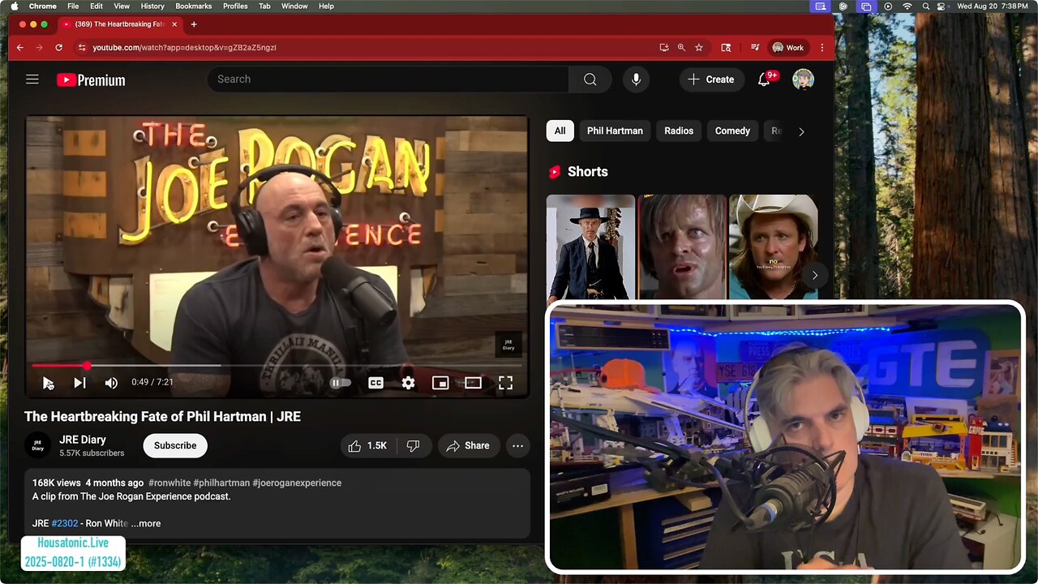
Task: Open the Chrome media controls
Action: (x=755, y=48)
